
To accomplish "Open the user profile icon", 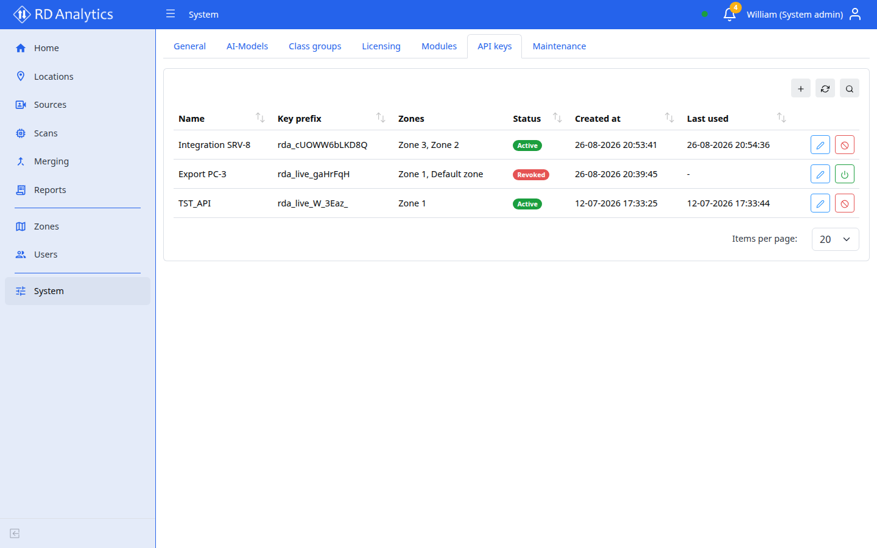I will (x=855, y=14).
